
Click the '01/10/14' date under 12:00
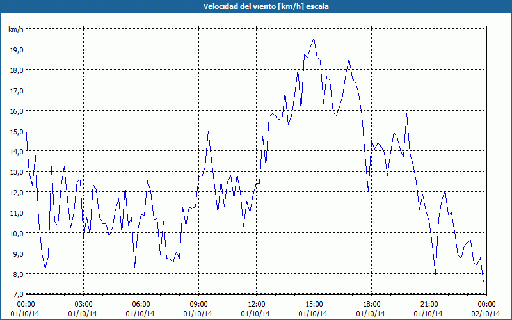(x=255, y=314)
